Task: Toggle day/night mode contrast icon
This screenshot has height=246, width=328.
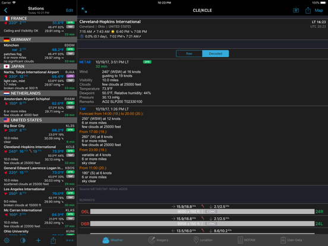Action: click(23, 240)
